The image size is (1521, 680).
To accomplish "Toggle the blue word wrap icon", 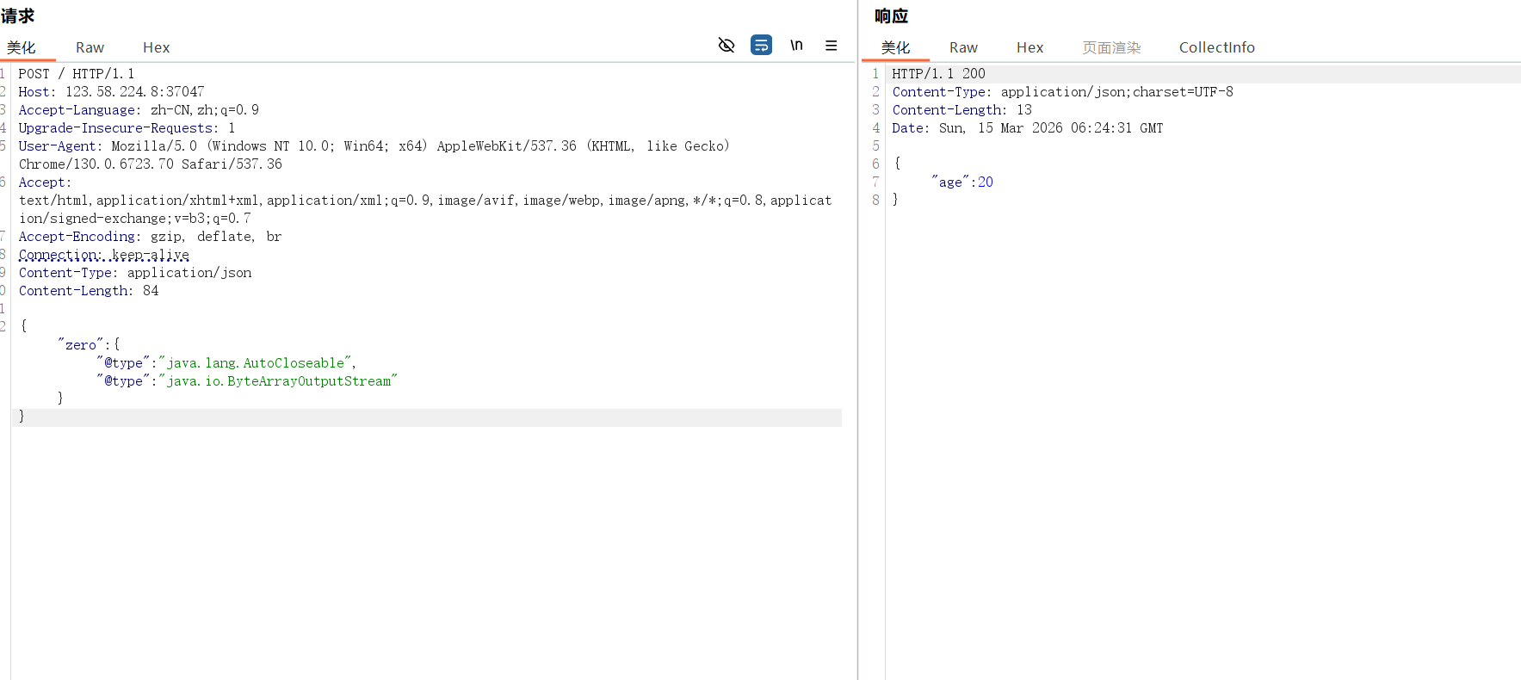I will pos(761,46).
